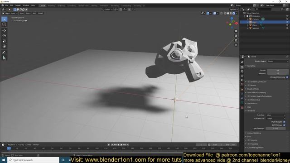Select the Transform tool
Image resolution: width=290 pixels, height=163 pixels.
click(4, 46)
